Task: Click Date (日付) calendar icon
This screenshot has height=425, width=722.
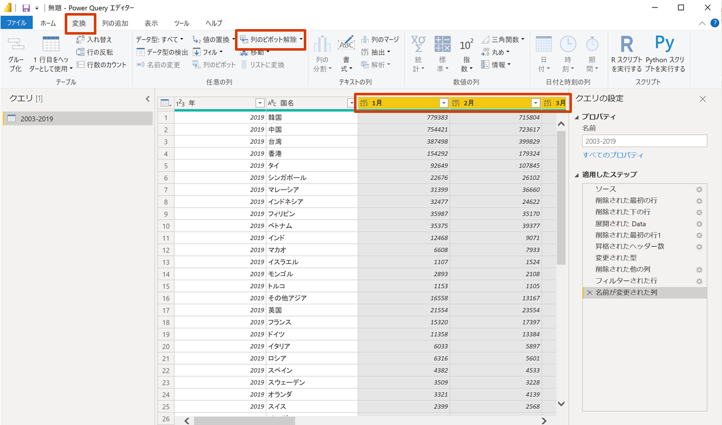Action: tap(544, 44)
